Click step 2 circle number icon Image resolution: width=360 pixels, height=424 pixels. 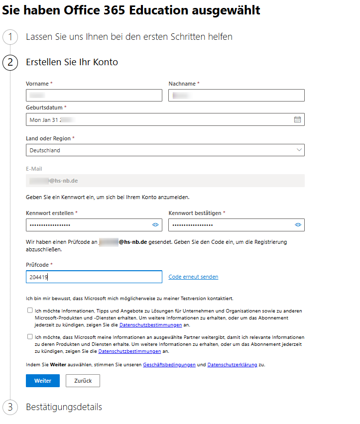click(x=10, y=63)
